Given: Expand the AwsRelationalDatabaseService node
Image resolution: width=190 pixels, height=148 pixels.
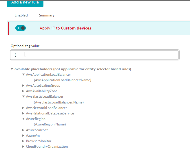Looking at the screenshot, I should coord(23,113).
